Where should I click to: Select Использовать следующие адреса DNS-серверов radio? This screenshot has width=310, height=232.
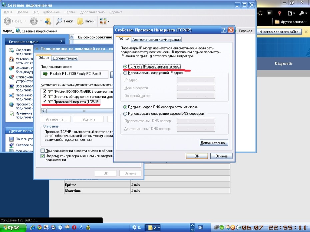(125, 114)
